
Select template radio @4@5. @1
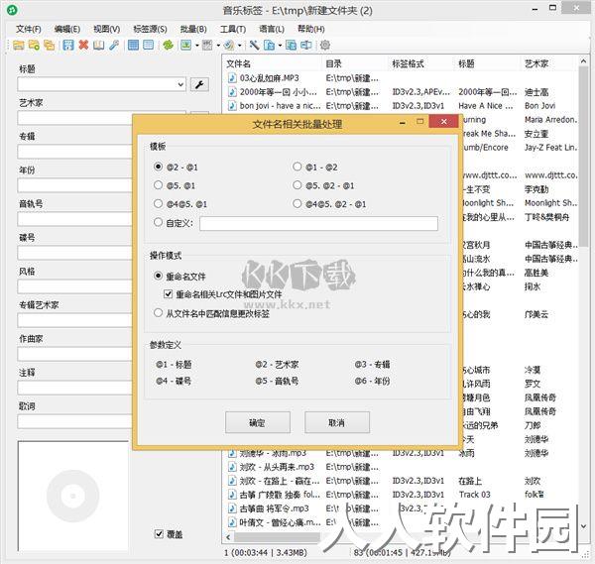click(x=159, y=203)
